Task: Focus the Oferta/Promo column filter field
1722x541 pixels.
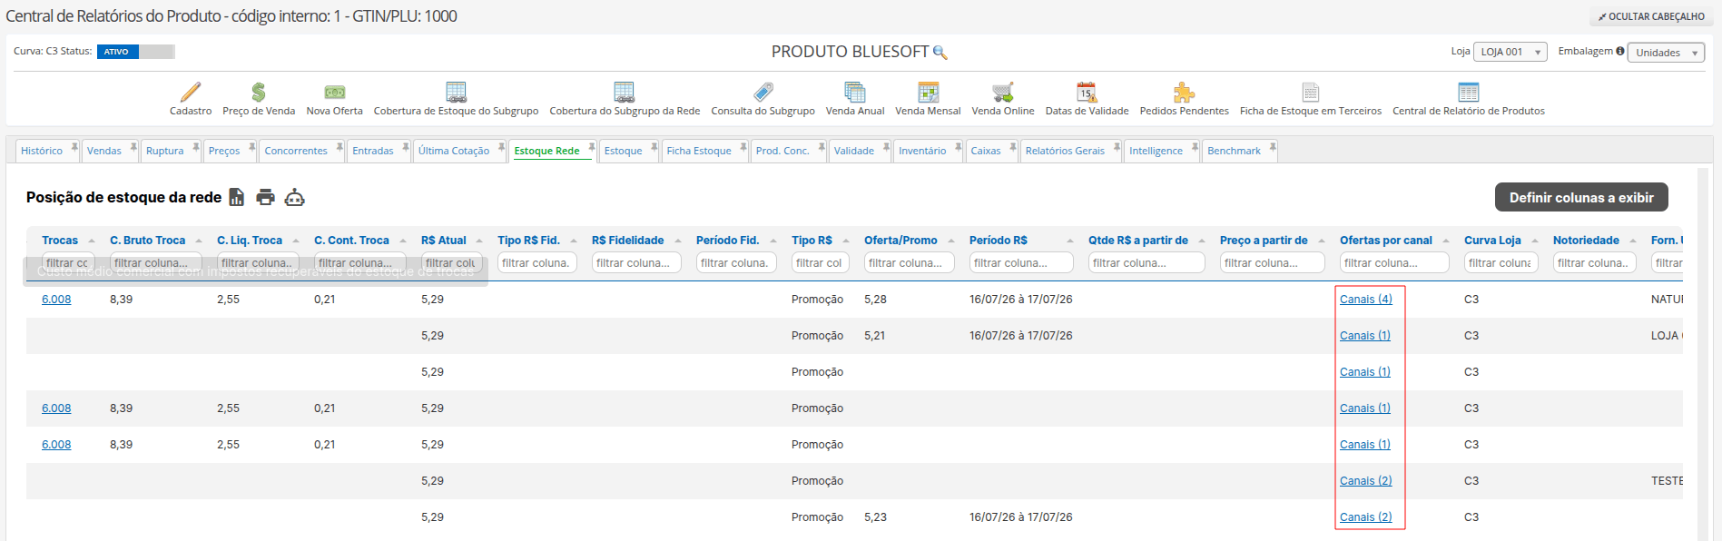Action: (x=909, y=262)
